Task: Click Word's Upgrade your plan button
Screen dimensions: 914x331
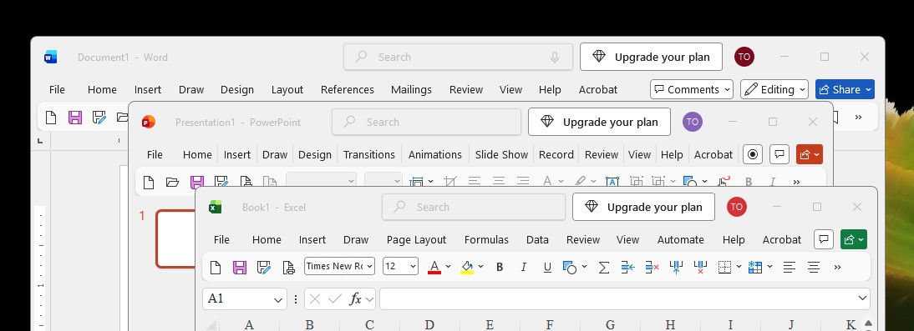Action: 651,57
